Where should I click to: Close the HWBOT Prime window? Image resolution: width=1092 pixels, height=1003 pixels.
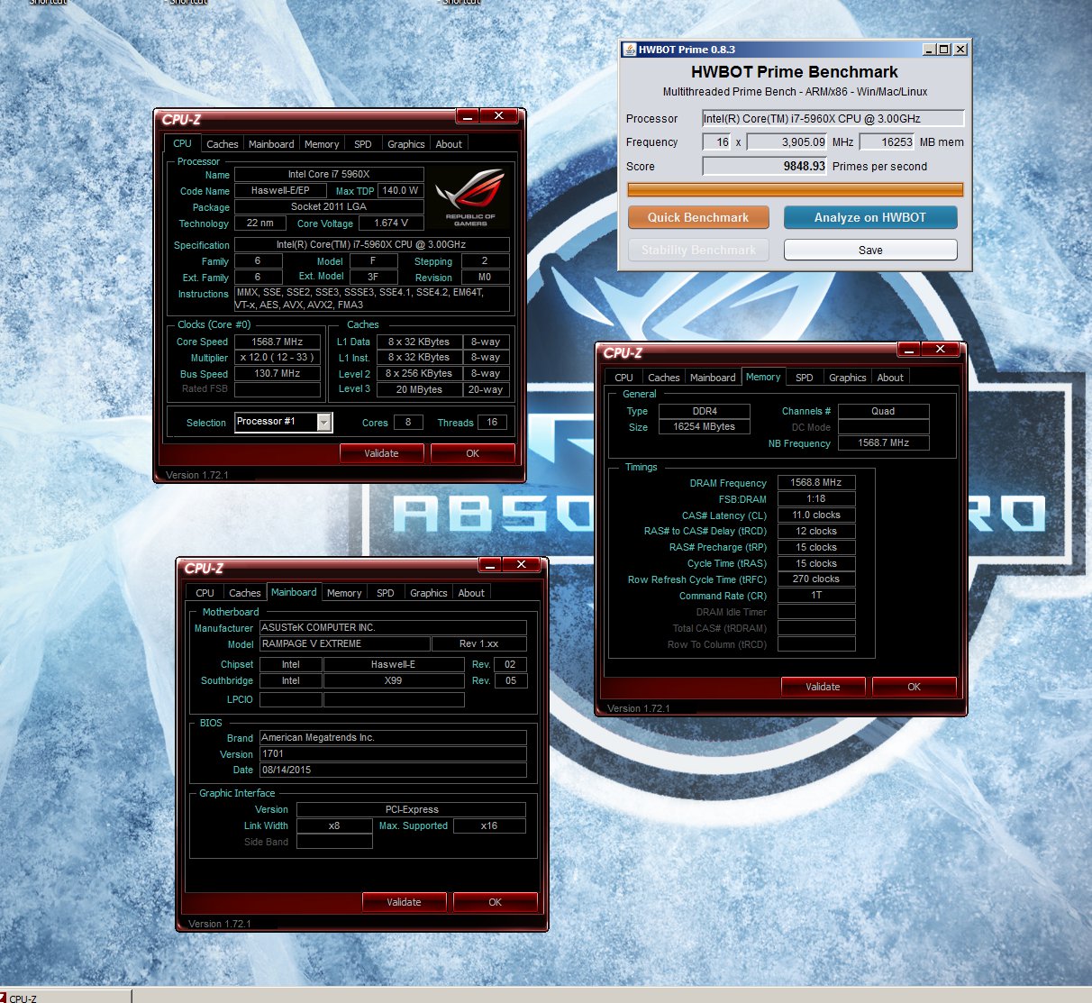[x=960, y=50]
